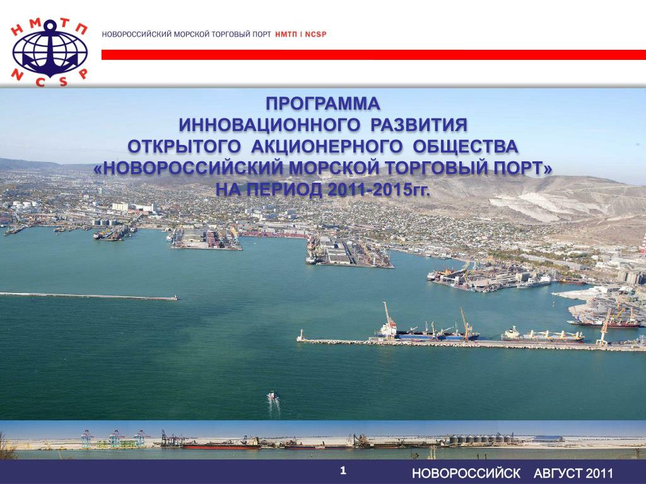This screenshot has width=646, height=484.
Task: Select the footer word "НОВОРОССИЙСК"
Action: (466, 473)
